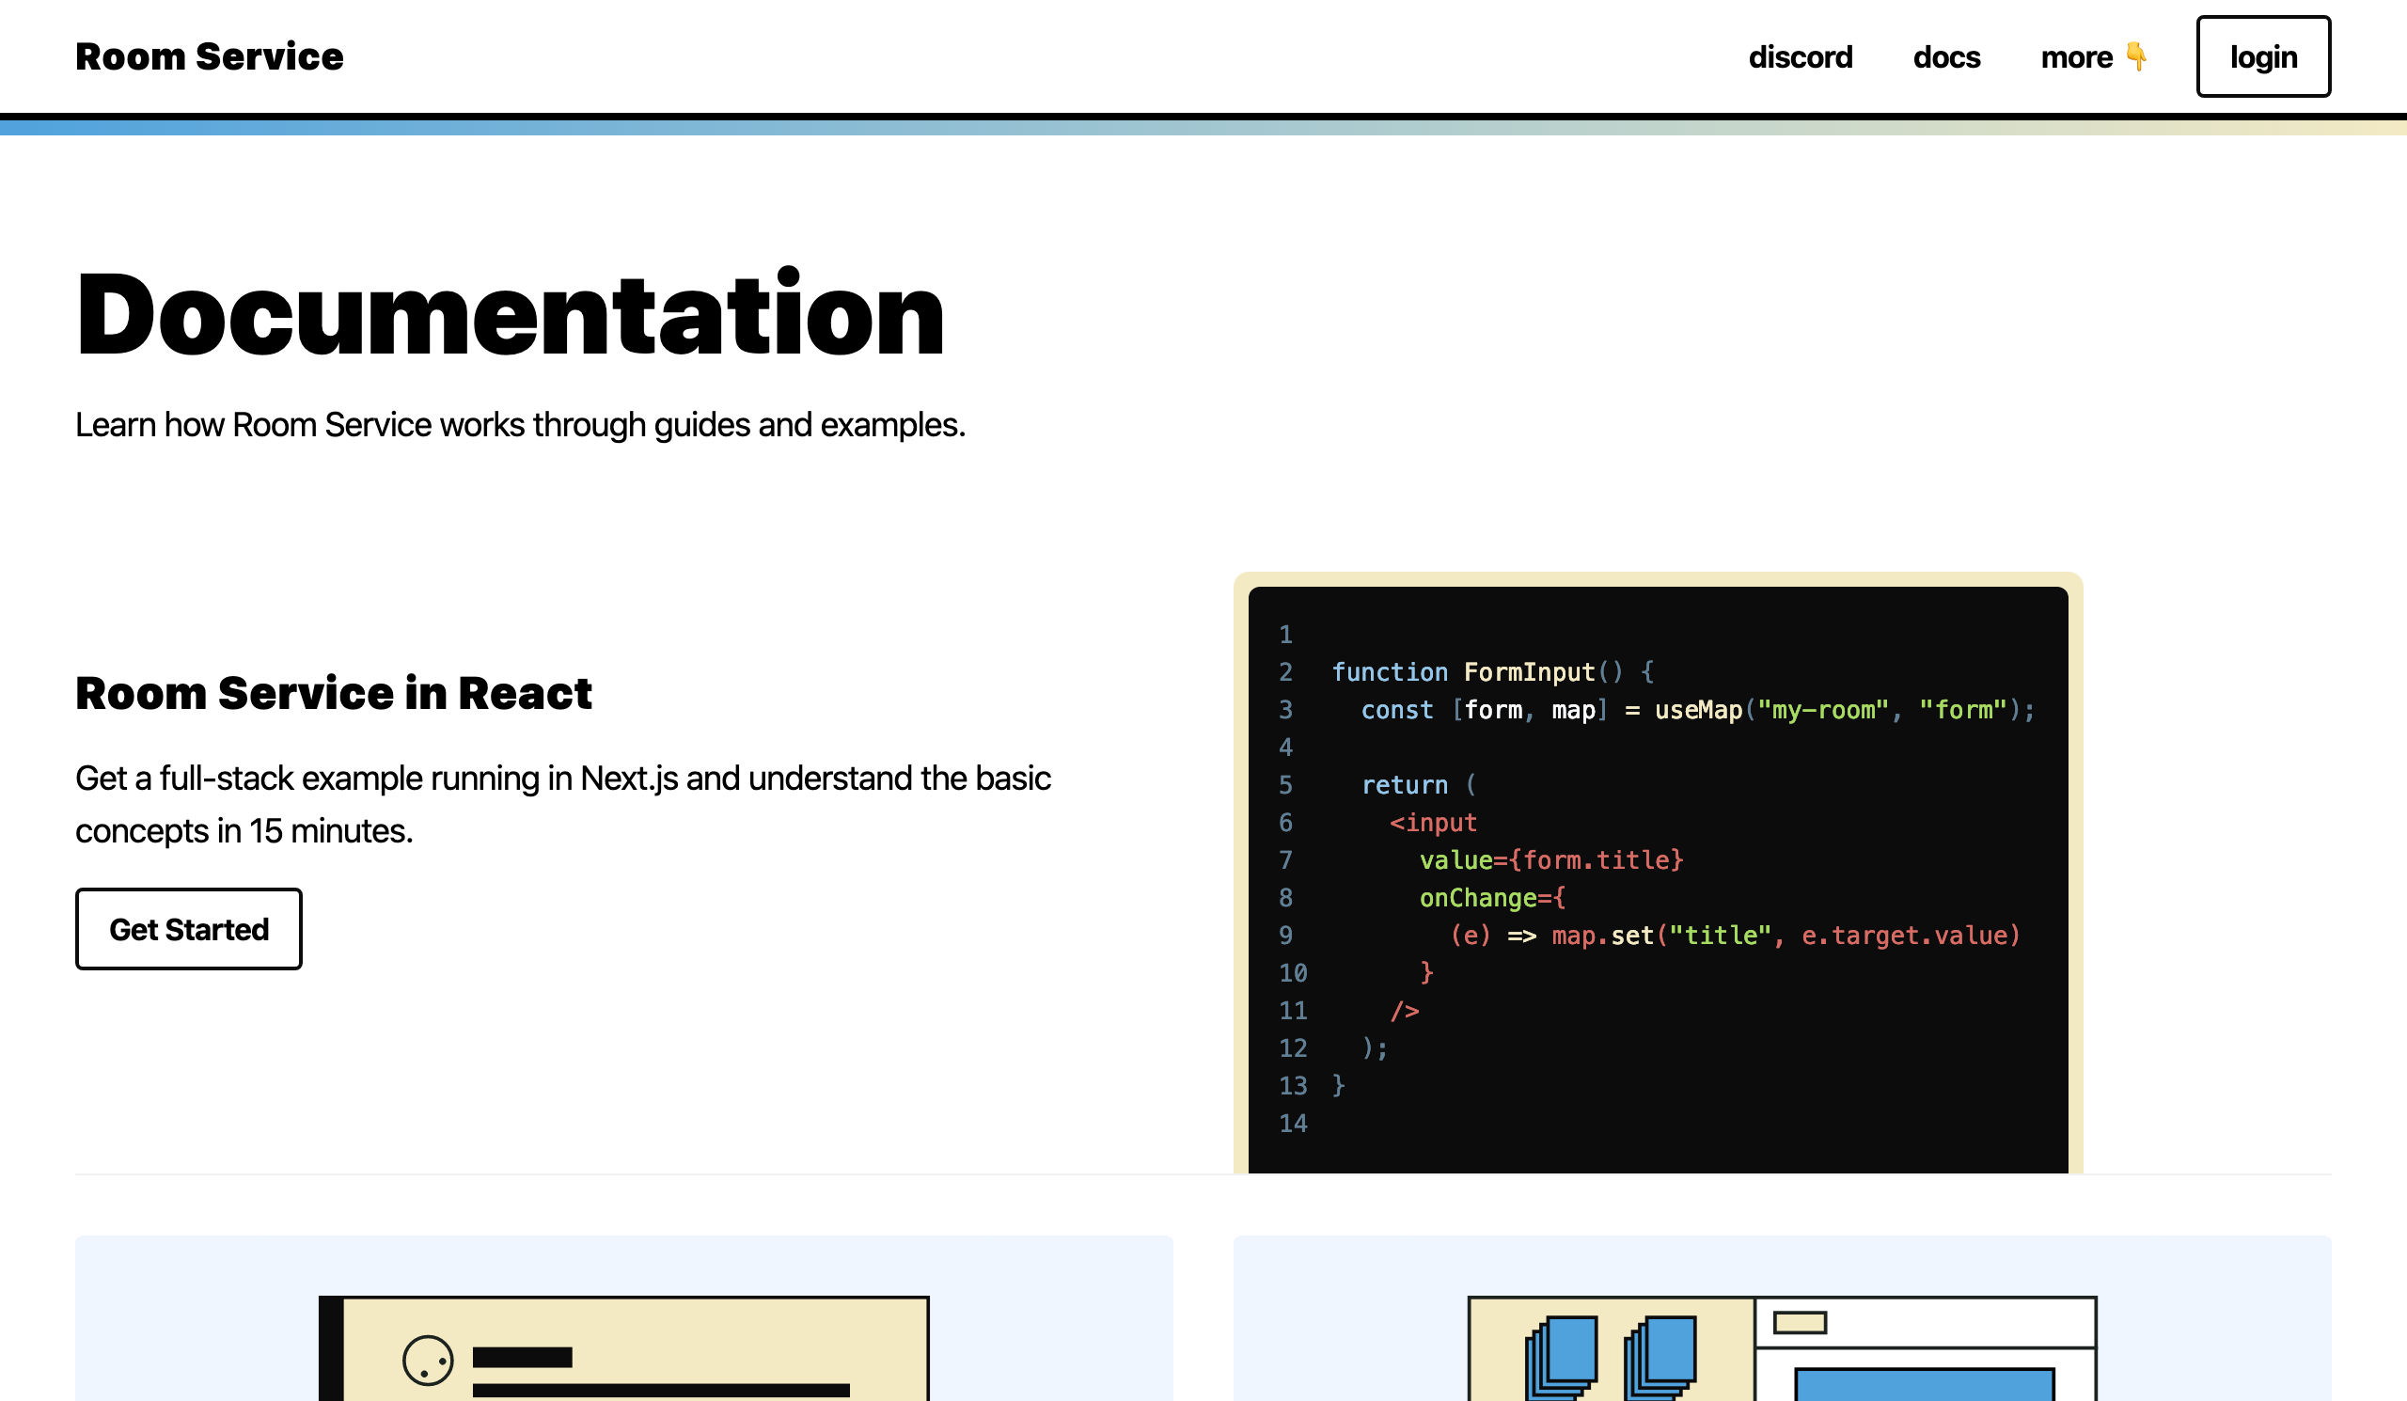Click the 'Learn how Room Service works' subtitle
This screenshot has width=2407, height=1401.
pos(521,425)
